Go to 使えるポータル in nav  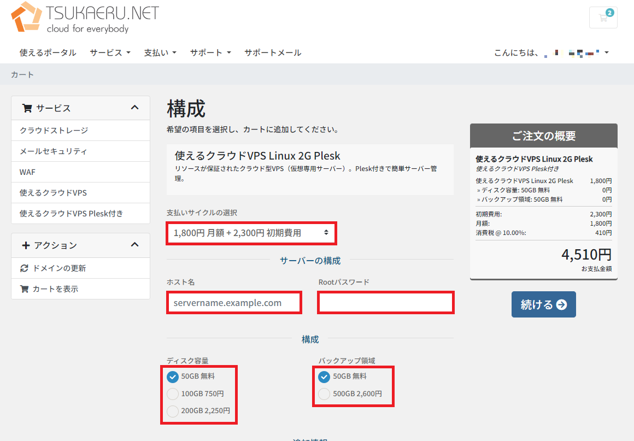pyautogui.click(x=48, y=52)
